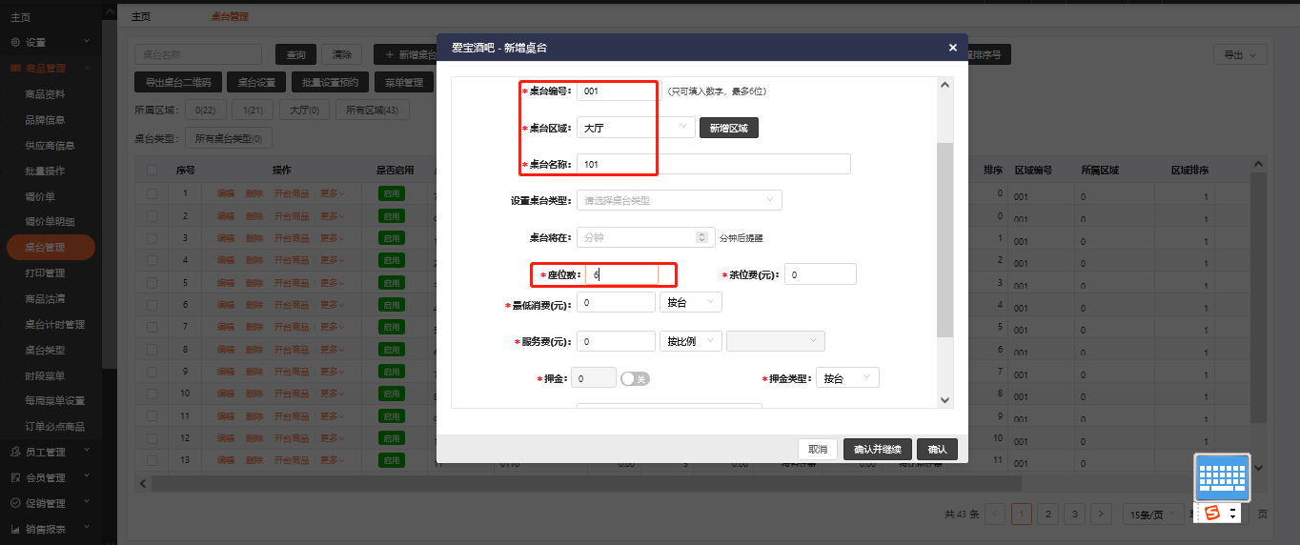
Task: Open the 押金类型 dropdown
Action: pos(847,378)
